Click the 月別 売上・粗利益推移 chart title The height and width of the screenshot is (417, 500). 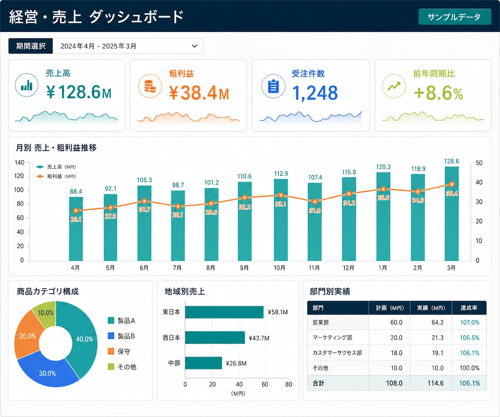pos(57,147)
